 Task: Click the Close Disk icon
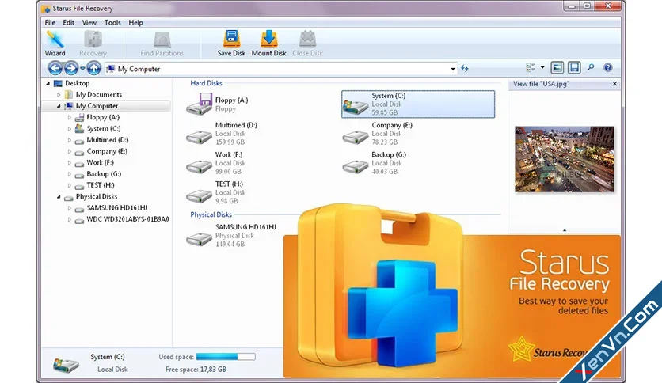(308, 44)
